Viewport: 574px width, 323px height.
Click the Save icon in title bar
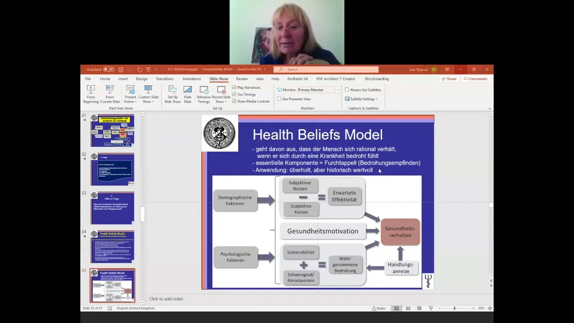click(121, 70)
